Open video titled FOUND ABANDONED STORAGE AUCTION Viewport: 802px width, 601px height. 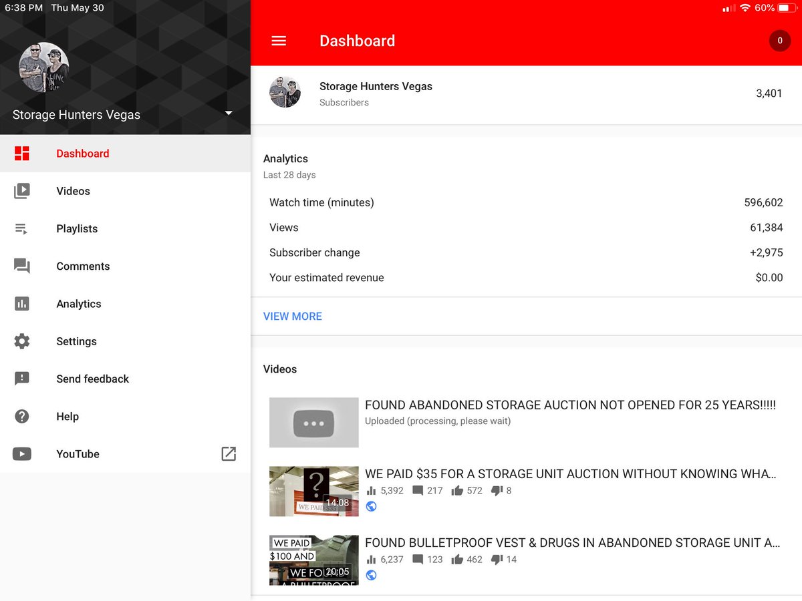(570, 405)
